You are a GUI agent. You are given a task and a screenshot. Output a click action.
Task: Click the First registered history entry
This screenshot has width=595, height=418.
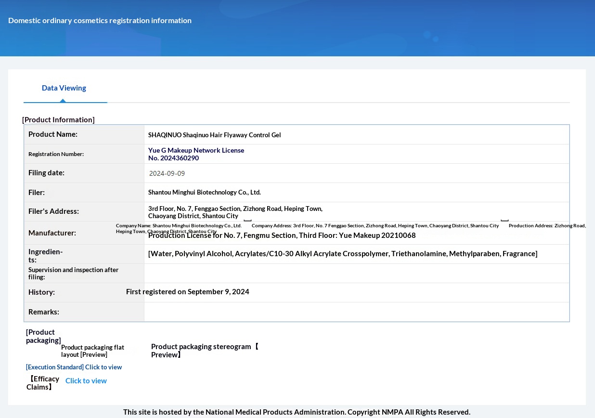[x=188, y=292]
